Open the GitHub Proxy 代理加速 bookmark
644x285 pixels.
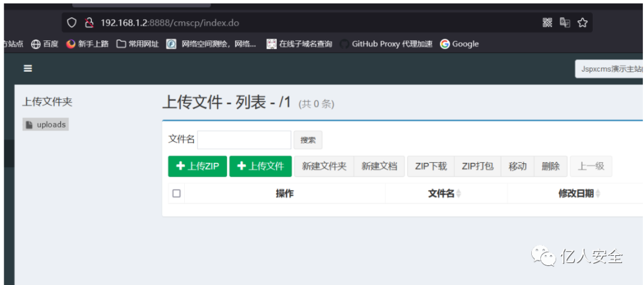(386, 44)
